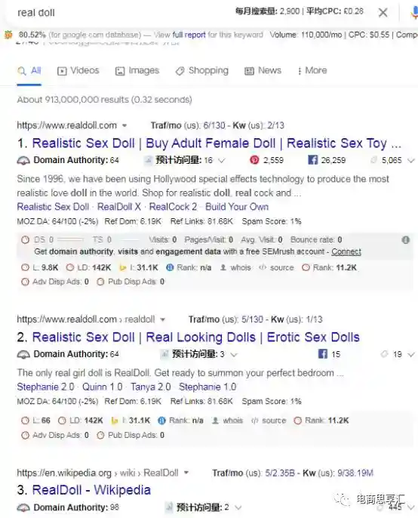Open whois lookup for the second result
The image size is (418, 518).
[x=228, y=421]
